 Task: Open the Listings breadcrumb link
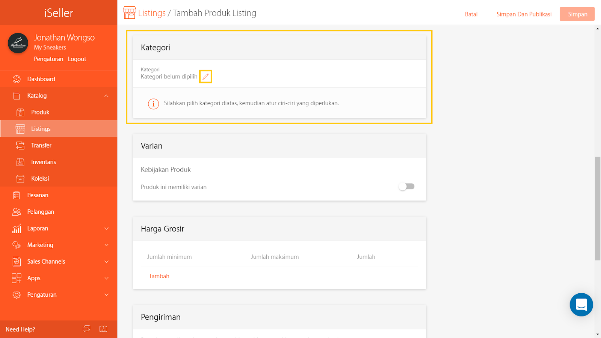pos(152,12)
